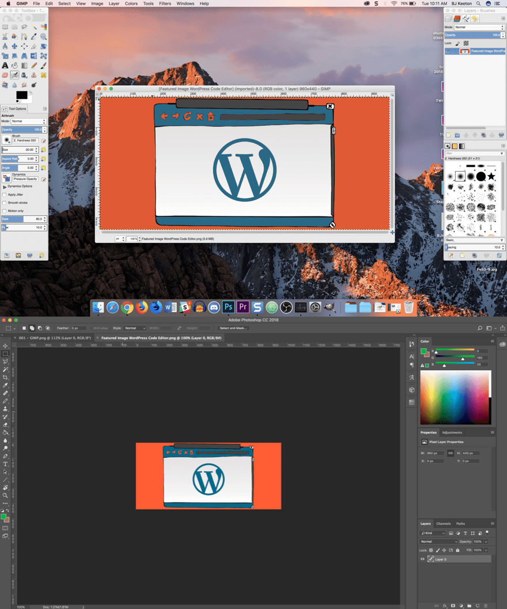Hide Layer 0 with its visibility eye

click(422, 559)
